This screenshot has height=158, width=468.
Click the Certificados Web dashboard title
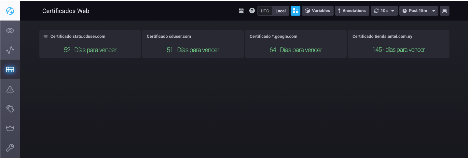coord(66,11)
